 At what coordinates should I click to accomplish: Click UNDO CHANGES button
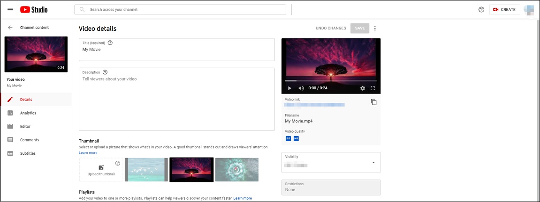coord(331,28)
